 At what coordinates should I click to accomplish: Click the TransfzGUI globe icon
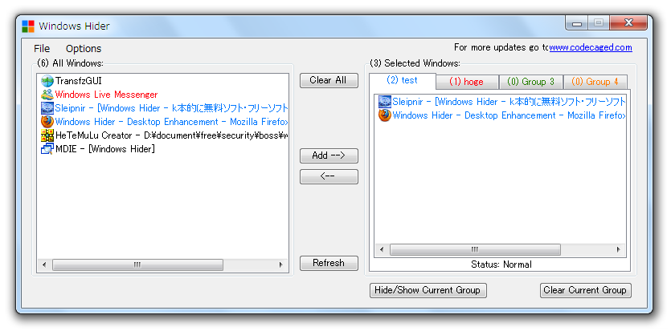click(47, 81)
